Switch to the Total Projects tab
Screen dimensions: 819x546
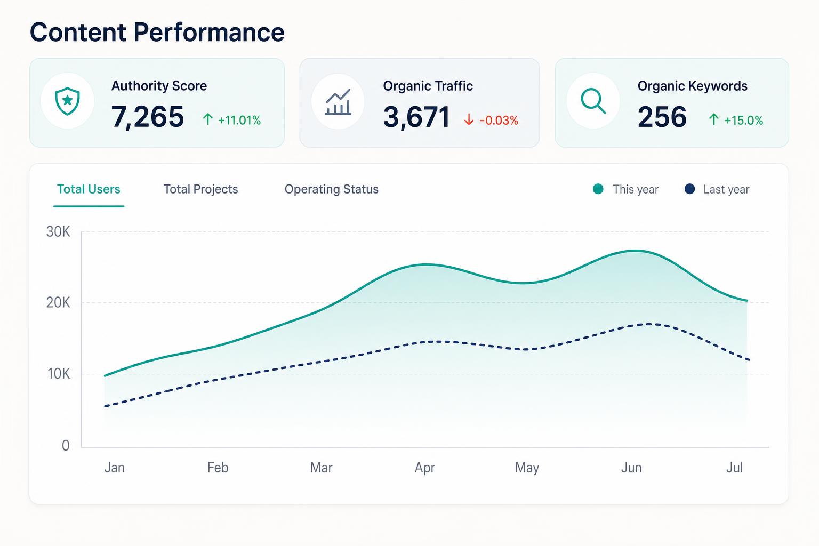tap(200, 189)
